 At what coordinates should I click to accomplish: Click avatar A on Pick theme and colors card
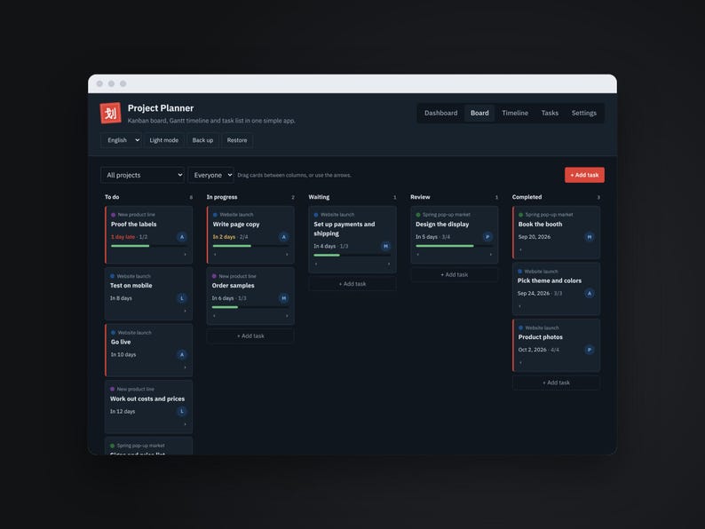(590, 293)
